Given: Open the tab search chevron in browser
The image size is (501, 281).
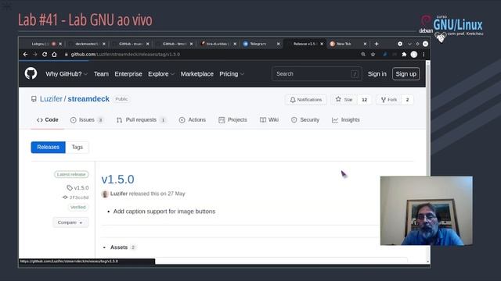Looking at the screenshot, I should point(409,44).
